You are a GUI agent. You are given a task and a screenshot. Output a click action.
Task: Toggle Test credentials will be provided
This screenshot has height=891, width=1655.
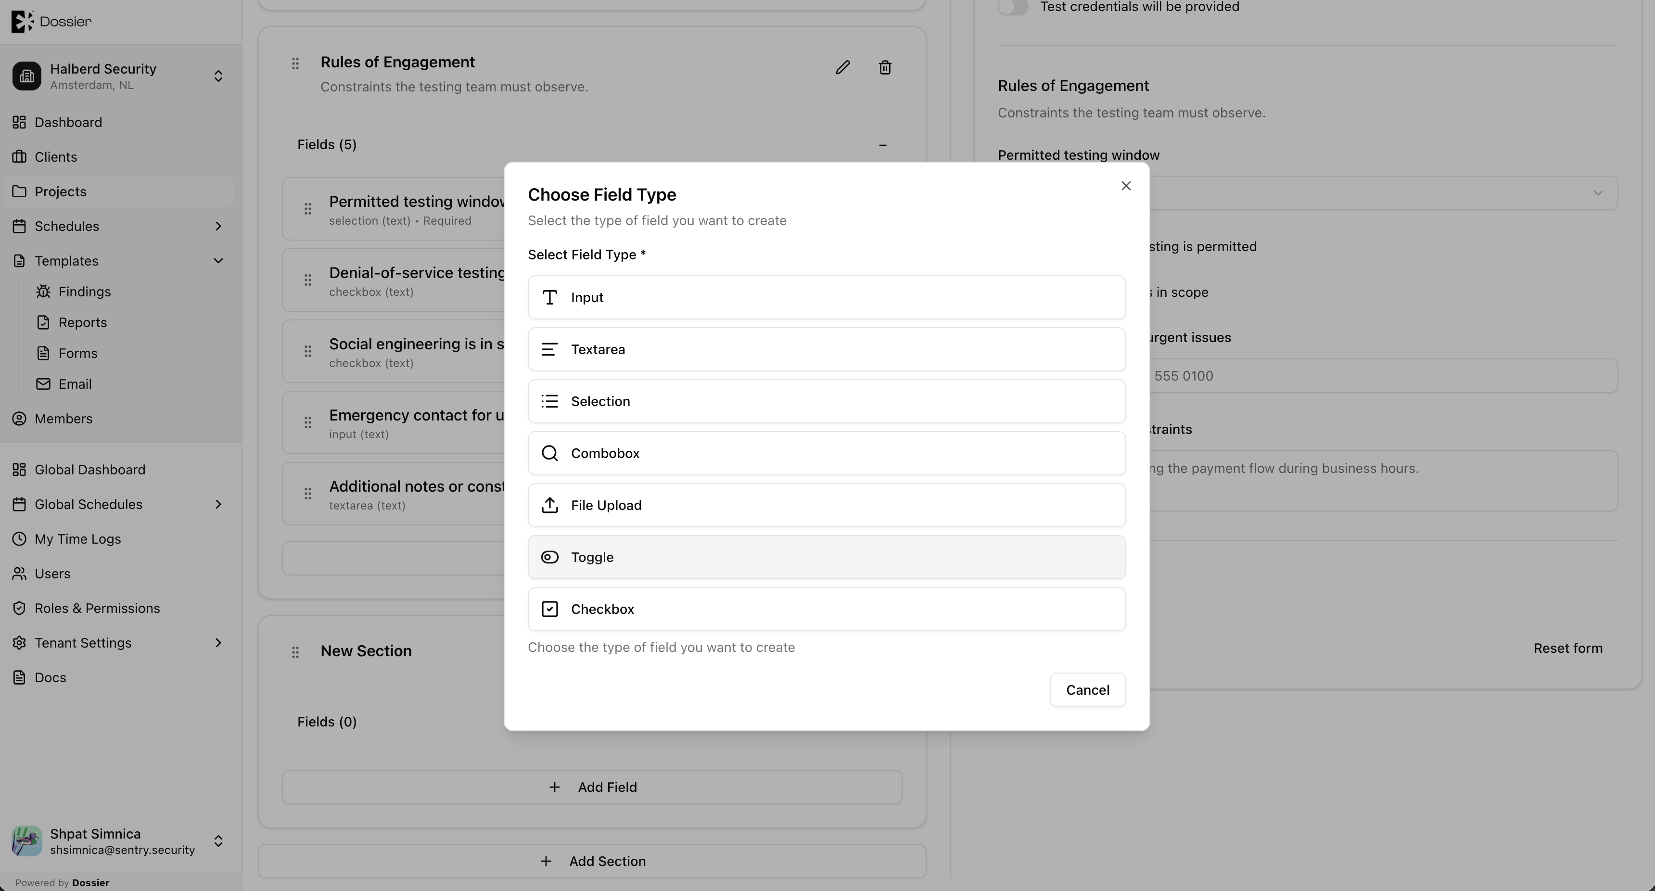[1013, 7]
